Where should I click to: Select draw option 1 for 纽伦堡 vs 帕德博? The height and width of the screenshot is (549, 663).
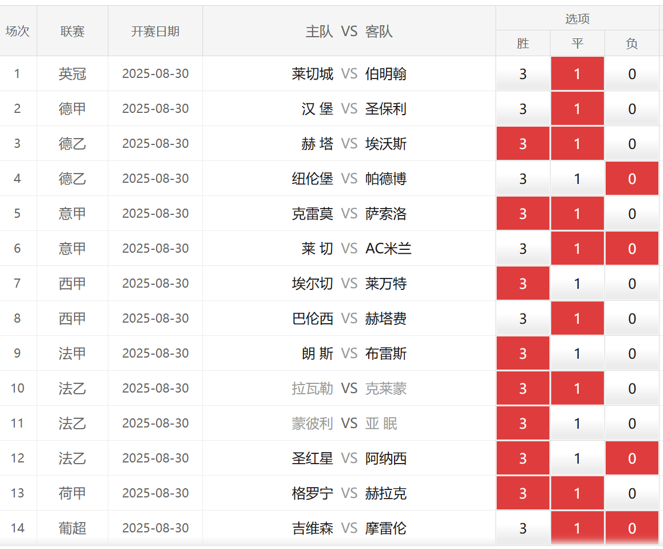[578, 178]
